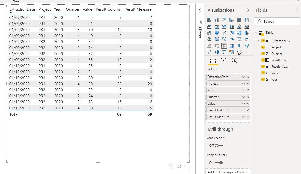Uncheck the ExtractionDate field checkbox
The image size is (301, 174).
[x=263, y=41]
